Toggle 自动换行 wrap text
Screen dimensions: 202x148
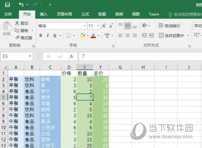[x=169, y=26]
